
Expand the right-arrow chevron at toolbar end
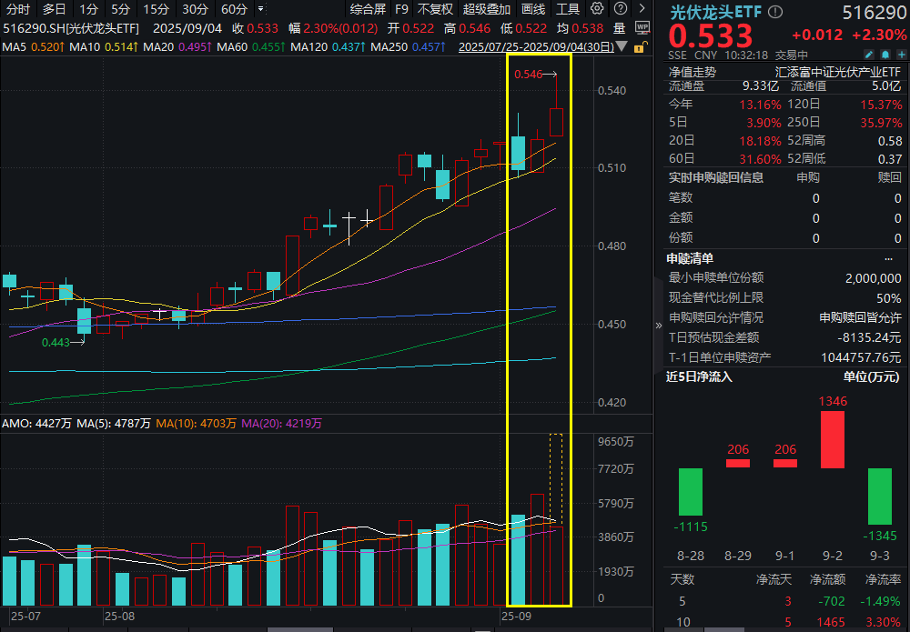[643, 8]
